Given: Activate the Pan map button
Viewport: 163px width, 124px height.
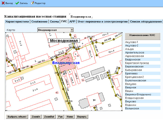Looking at the screenshot, I should [60, 117].
